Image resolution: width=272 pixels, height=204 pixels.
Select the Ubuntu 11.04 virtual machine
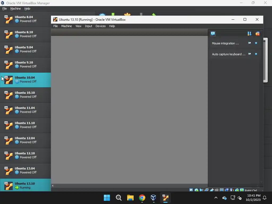(25, 110)
